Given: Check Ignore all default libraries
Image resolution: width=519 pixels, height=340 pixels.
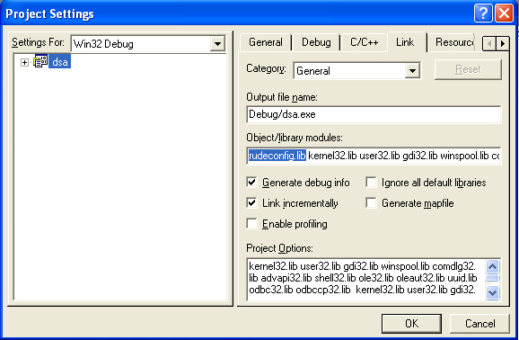Looking at the screenshot, I should 371,182.
